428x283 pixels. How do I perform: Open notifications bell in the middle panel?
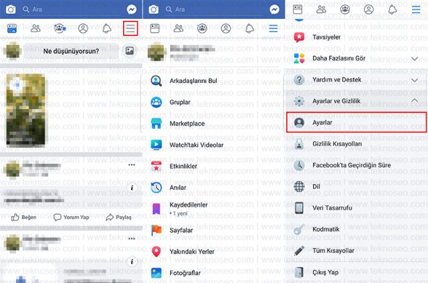click(249, 28)
